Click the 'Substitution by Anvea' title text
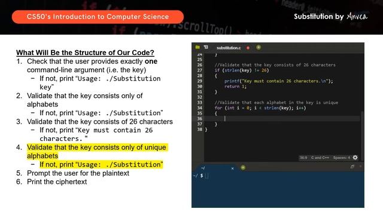The height and width of the screenshot is (215, 383). click(330, 16)
